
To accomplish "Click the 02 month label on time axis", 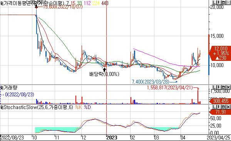I will [x=132, y=138].
